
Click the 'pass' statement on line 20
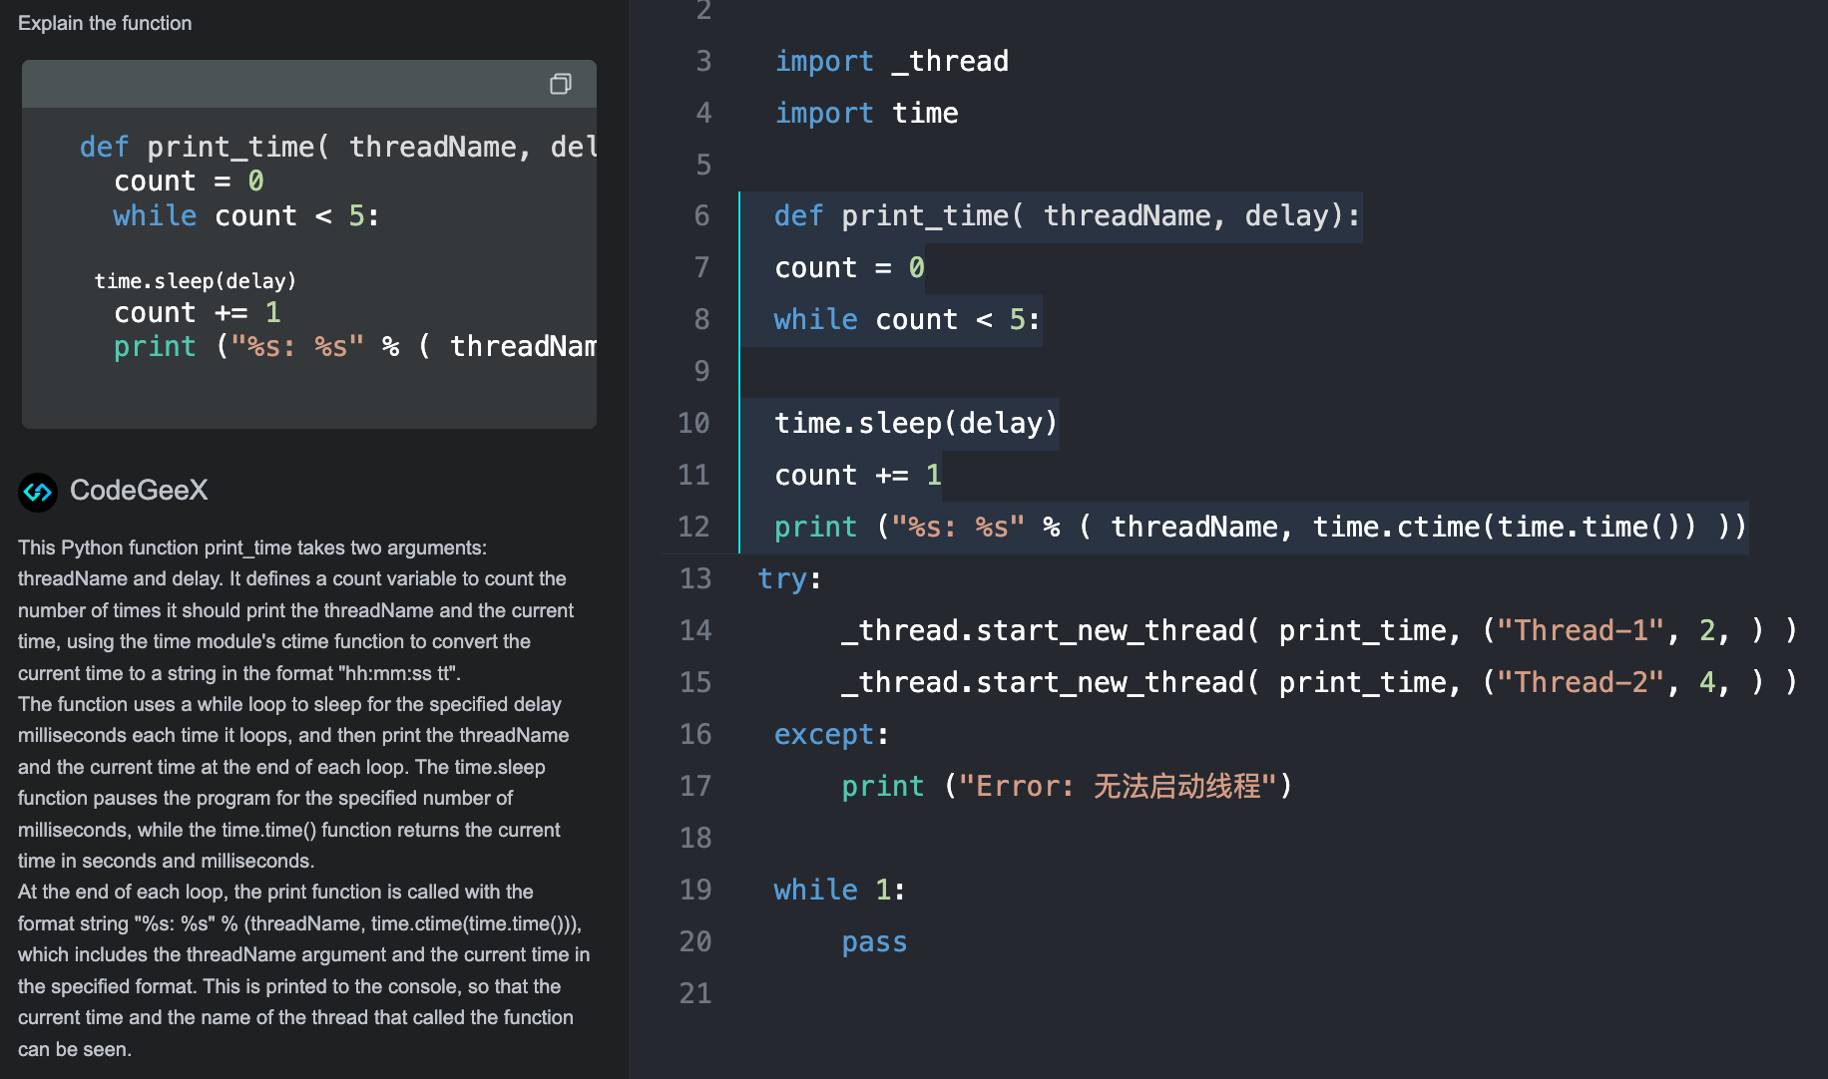[x=874, y=941]
